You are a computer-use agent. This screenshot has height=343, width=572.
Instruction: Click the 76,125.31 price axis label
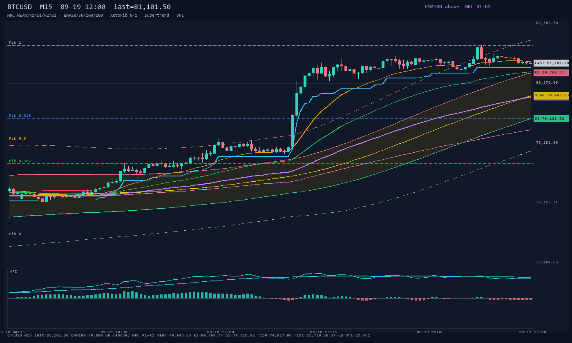tap(547, 202)
